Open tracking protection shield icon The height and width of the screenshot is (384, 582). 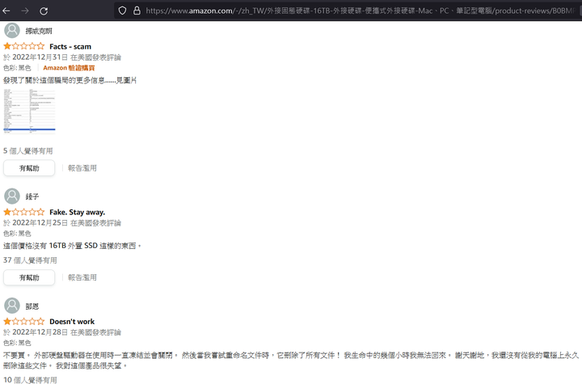click(x=122, y=11)
